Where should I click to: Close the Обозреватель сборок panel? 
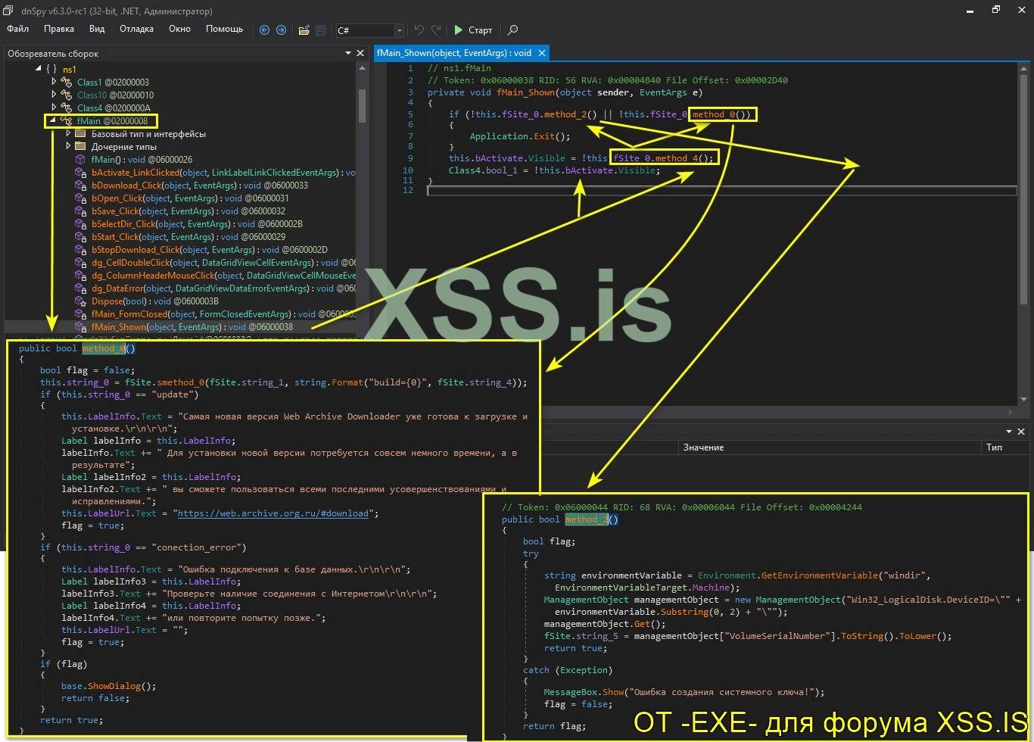(360, 53)
